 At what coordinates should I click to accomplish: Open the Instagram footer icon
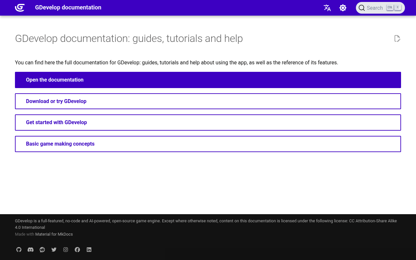pos(66,250)
